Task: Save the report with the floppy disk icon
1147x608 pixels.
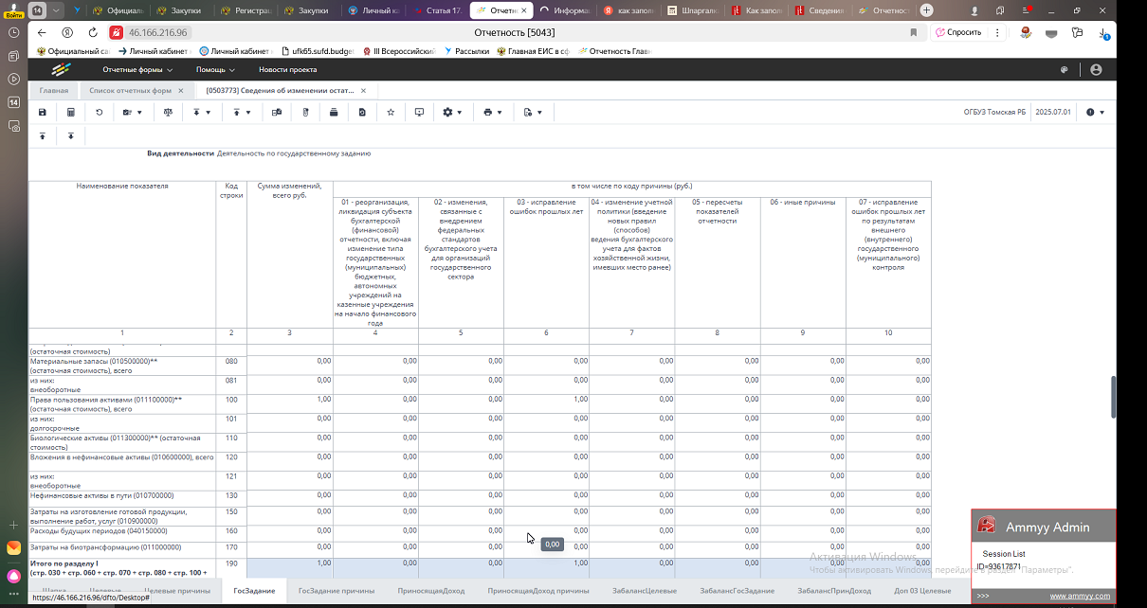Action: pos(42,112)
